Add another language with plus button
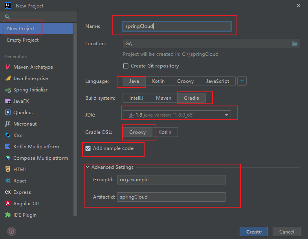This screenshot has width=308, height=239. click(x=242, y=81)
